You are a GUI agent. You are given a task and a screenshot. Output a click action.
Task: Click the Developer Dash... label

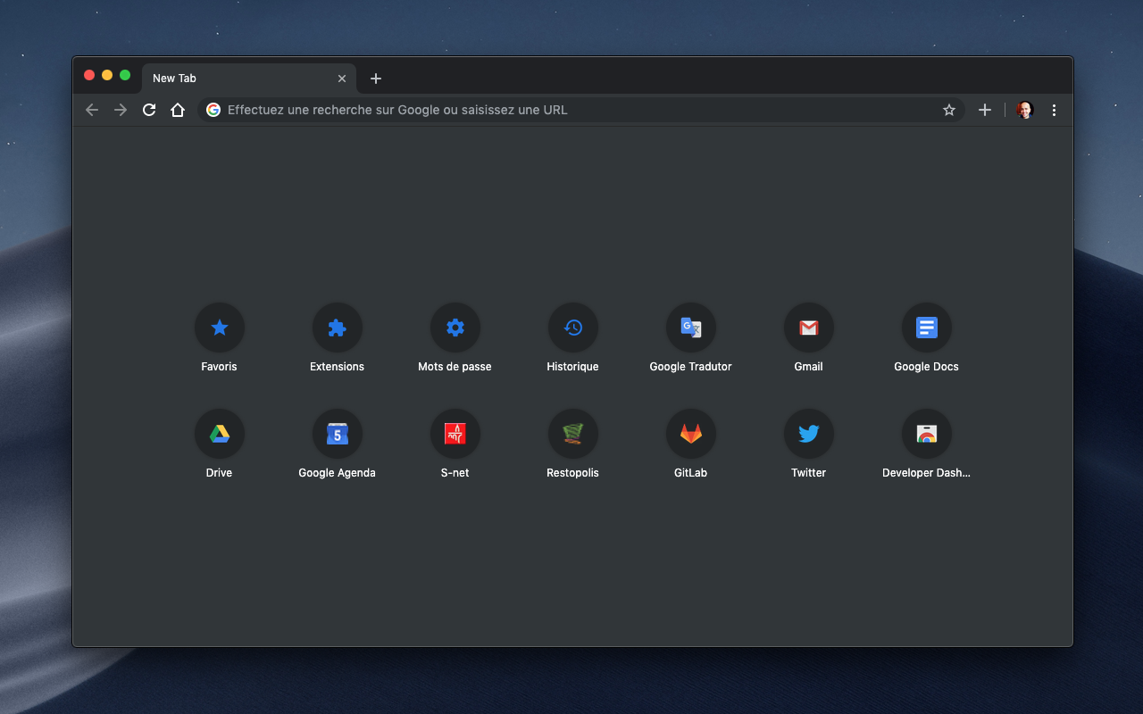(x=926, y=473)
